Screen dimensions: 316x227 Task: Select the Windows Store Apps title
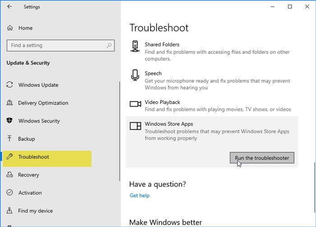(169, 124)
